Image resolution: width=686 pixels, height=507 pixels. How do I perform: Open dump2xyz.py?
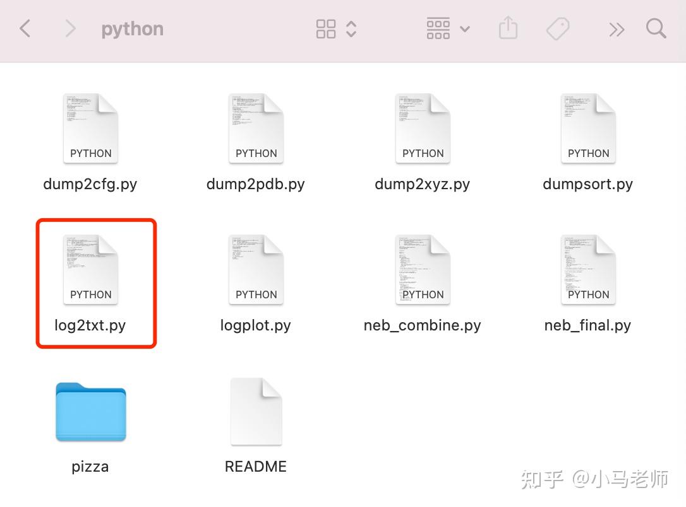click(x=422, y=128)
